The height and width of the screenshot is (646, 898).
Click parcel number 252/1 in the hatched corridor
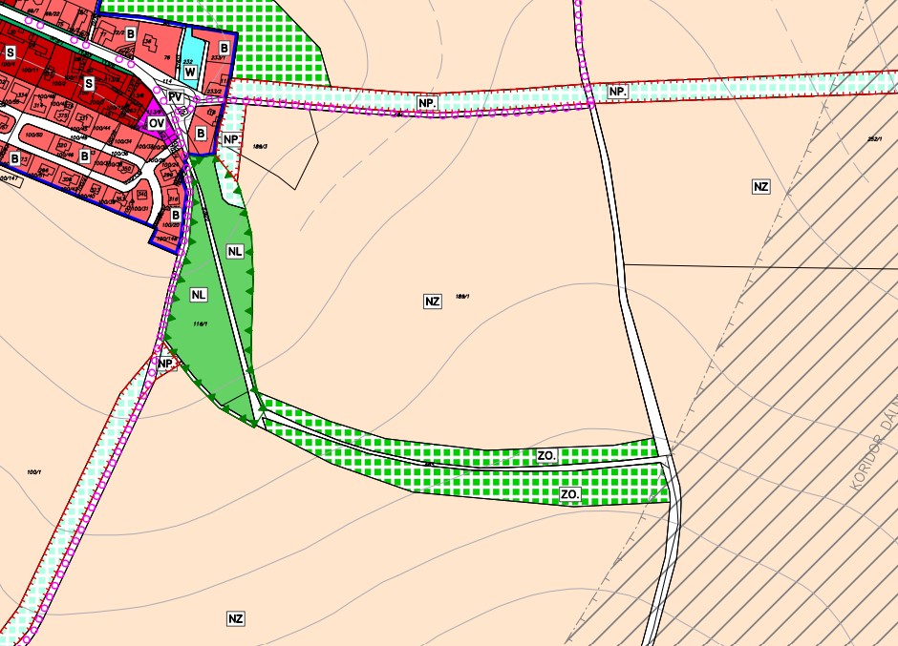pyautogui.click(x=873, y=139)
